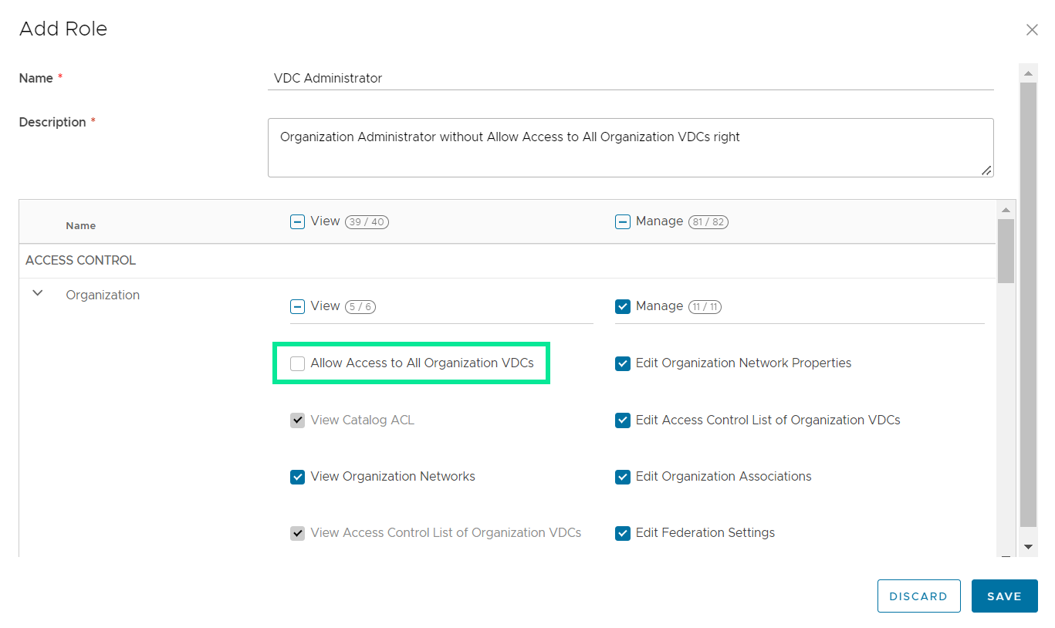Click the 39 / 40 count badge
Screen dimensions: 1055x628
point(367,222)
